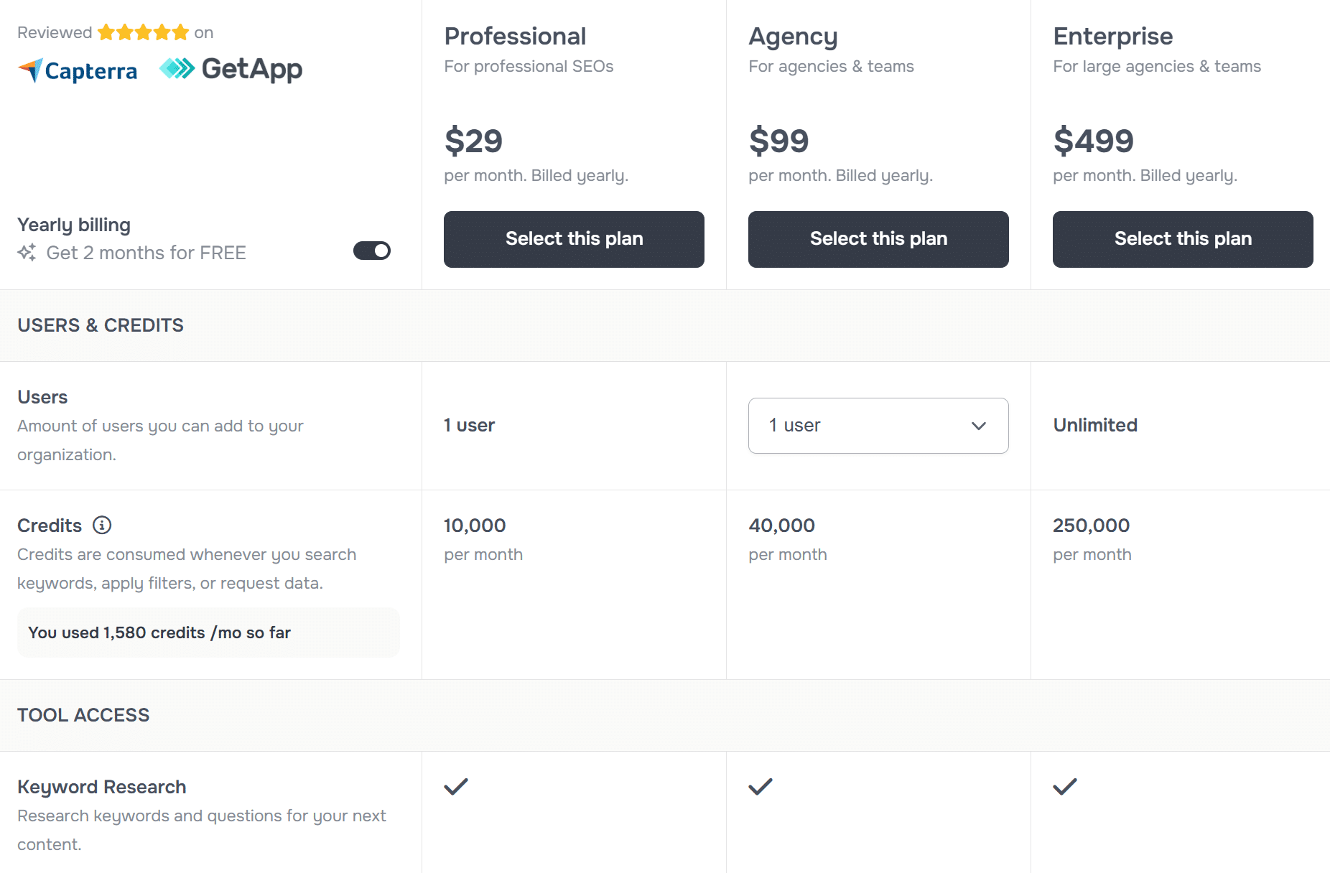This screenshot has height=873, width=1330.
Task: Open the Credits info tooltip icon
Action: click(x=103, y=525)
